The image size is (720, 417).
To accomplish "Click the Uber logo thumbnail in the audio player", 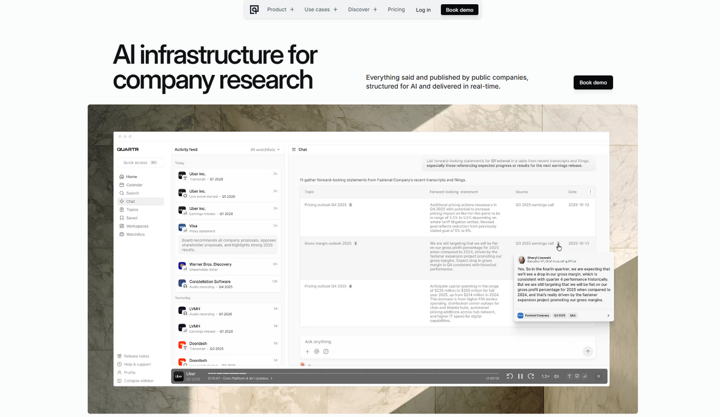I will coord(179,376).
